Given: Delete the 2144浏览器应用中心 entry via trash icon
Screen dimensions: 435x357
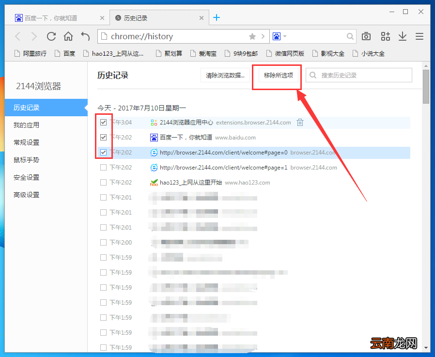Looking at the screenshot, I should click(300, 123).
